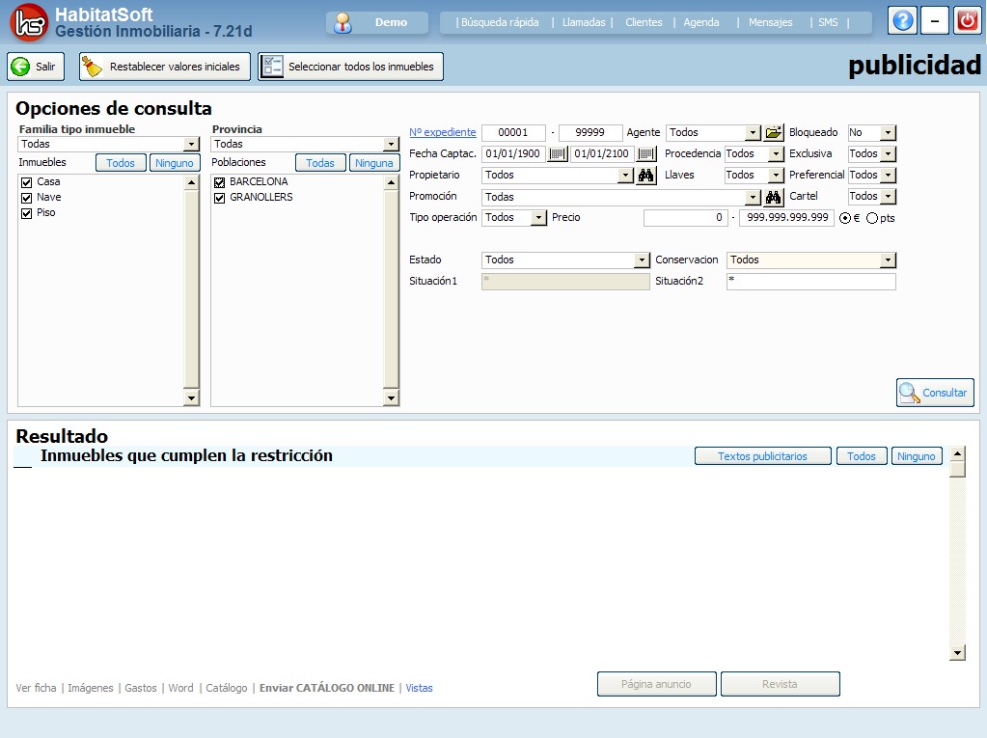Open the Agente dropdown

pyautogui.click(x=753, y=133)
